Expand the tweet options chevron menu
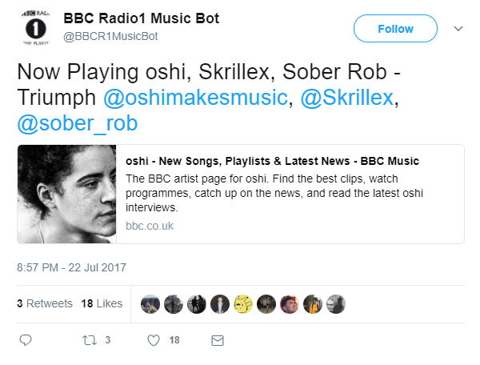 tap(458, 28)
